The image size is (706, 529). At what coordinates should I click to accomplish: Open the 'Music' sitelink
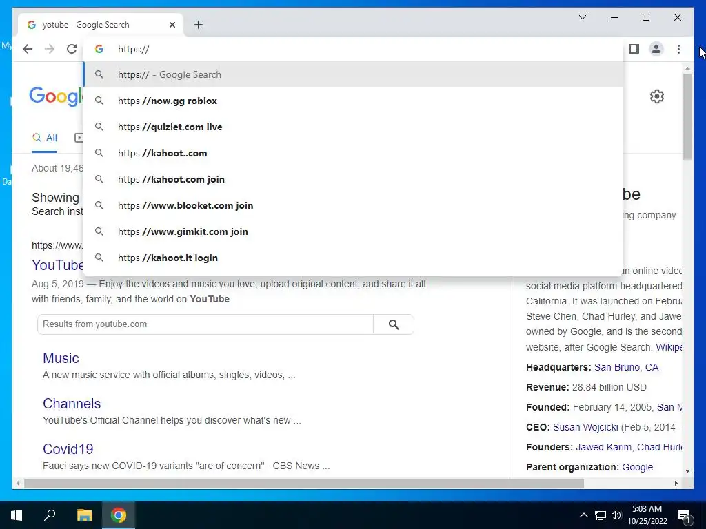(61, 358)
